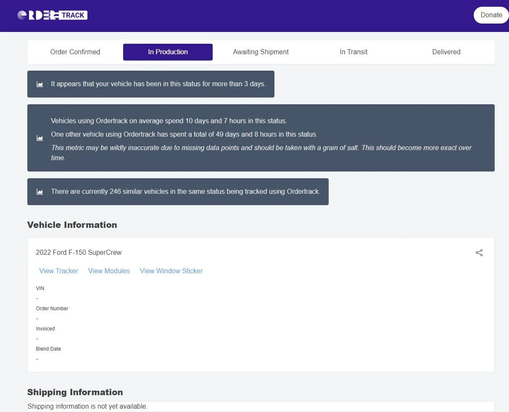Viewport: 509px width, 412px height.
Task: Click the Blend Date field label
Action: (x=48, y=349)
